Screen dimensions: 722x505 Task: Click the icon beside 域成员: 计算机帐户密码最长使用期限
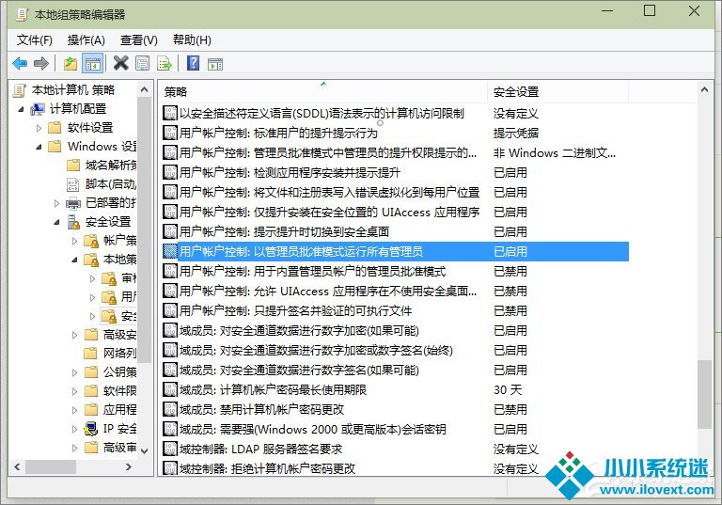[x=170, y=390]
